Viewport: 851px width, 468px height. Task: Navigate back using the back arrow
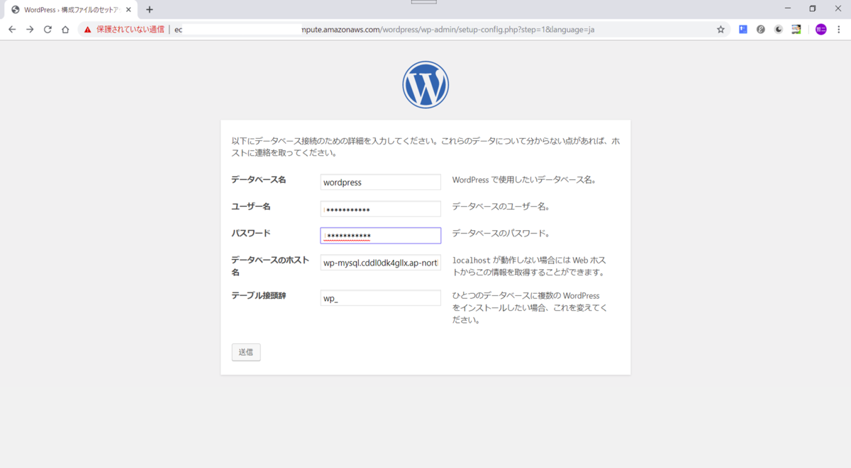[11, 29]
